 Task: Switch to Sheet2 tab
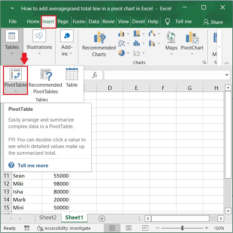point(48,217)
